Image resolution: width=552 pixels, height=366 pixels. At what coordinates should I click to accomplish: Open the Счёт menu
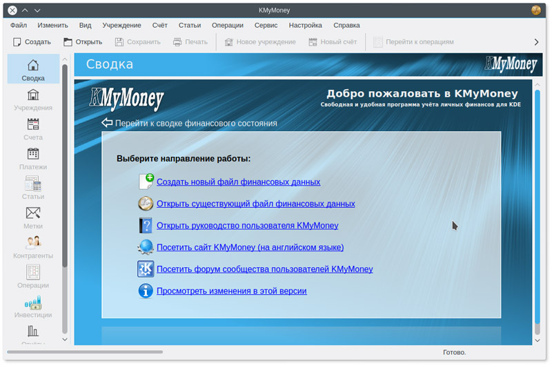click(x=160, y=26)
